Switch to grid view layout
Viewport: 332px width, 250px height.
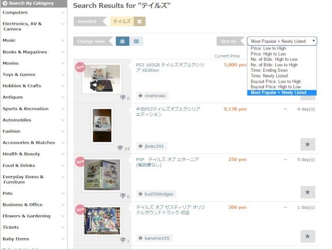click(x=136, y=41)
